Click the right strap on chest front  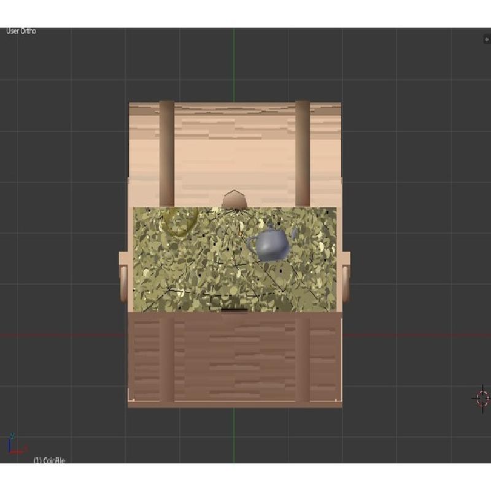pyautogui.click(x=303, y=356)
